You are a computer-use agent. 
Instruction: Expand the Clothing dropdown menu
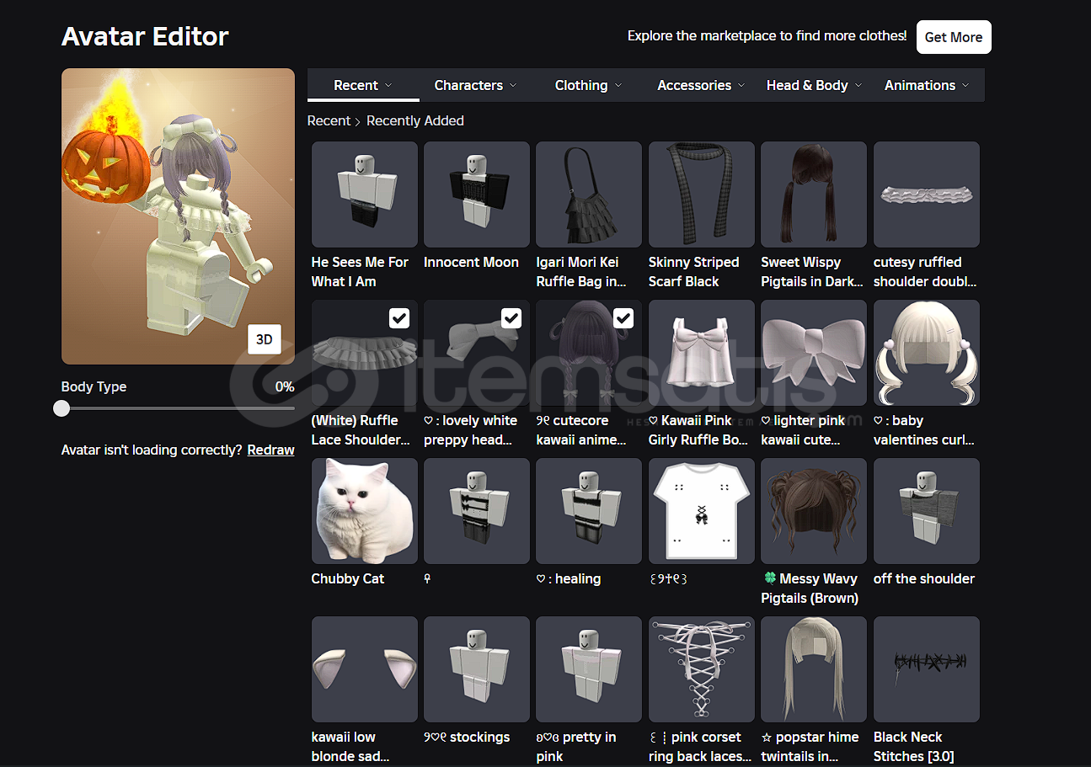(588, 85)
